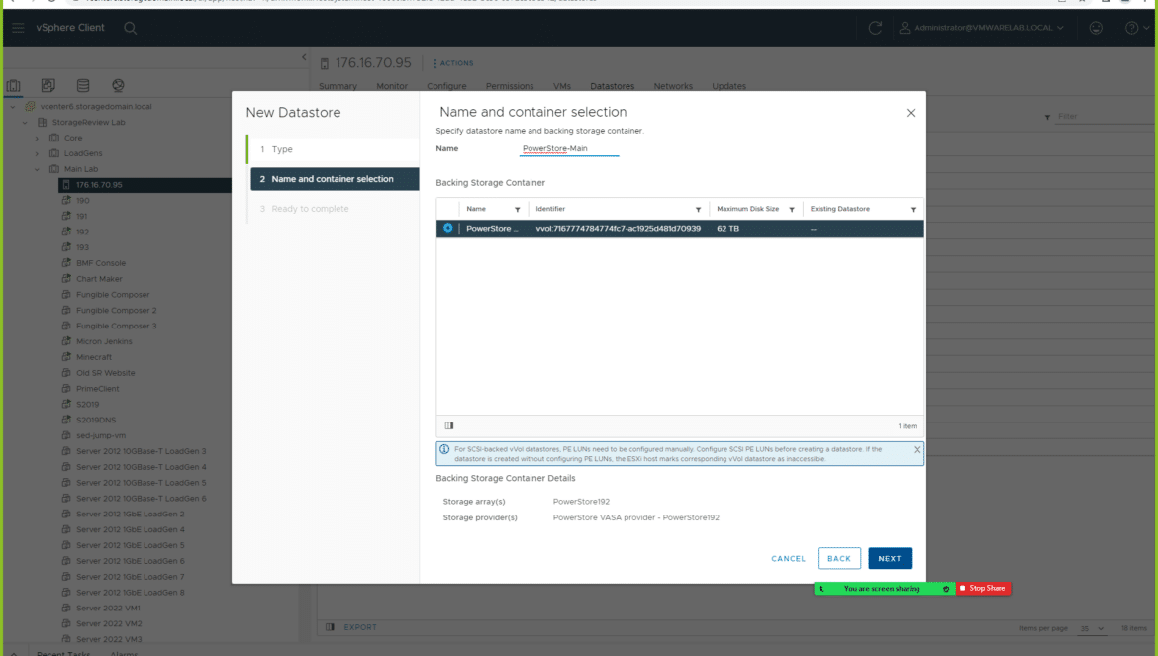Select the Minecraft VM
Viewport: 1158px width, 656px height.
point(94,357)
